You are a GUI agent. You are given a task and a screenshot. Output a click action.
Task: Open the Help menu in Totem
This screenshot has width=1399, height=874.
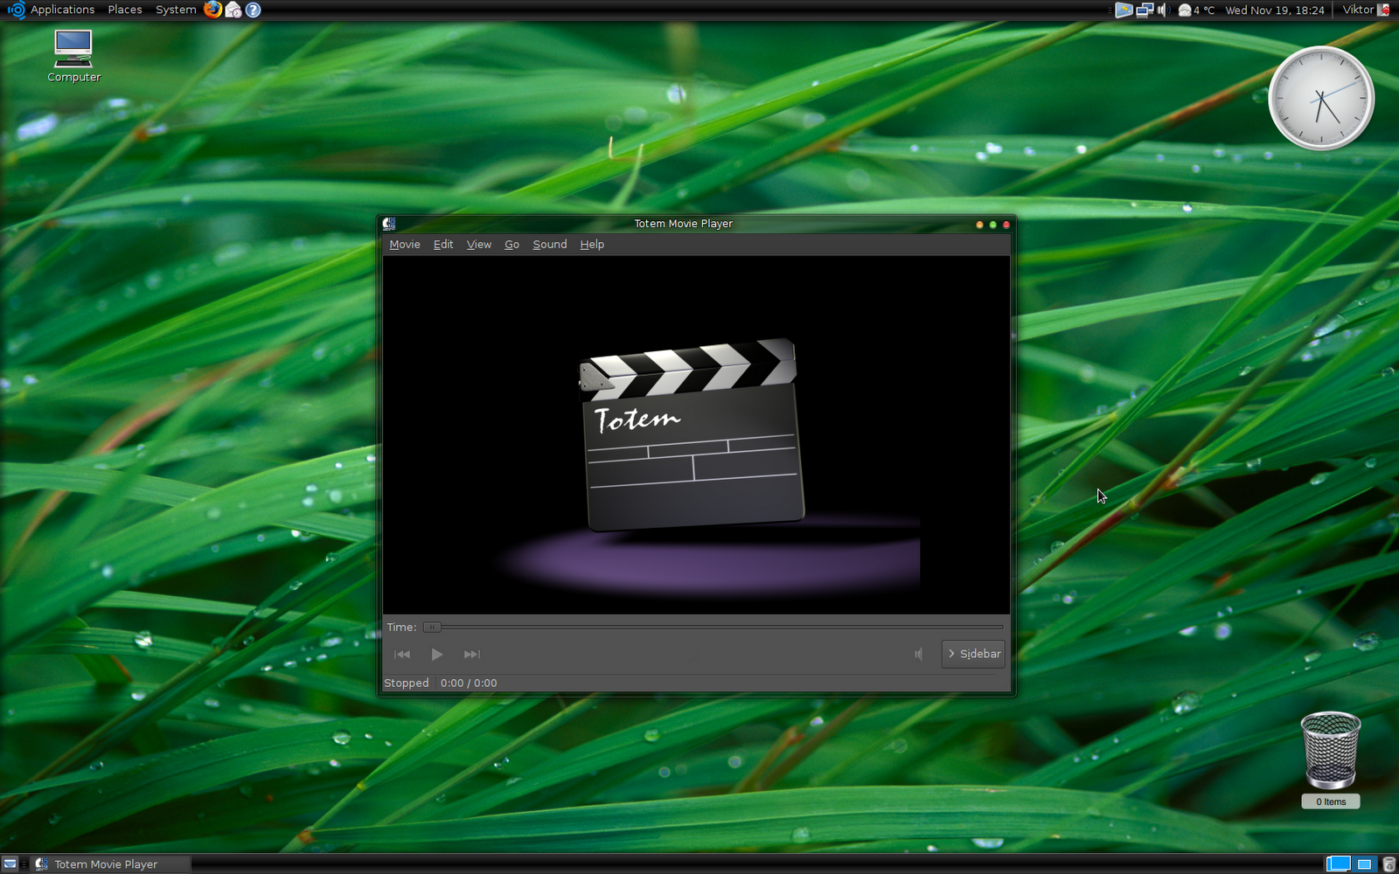coord(592,245)
